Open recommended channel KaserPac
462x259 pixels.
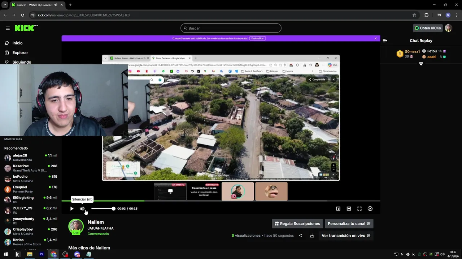coord(31,168)
